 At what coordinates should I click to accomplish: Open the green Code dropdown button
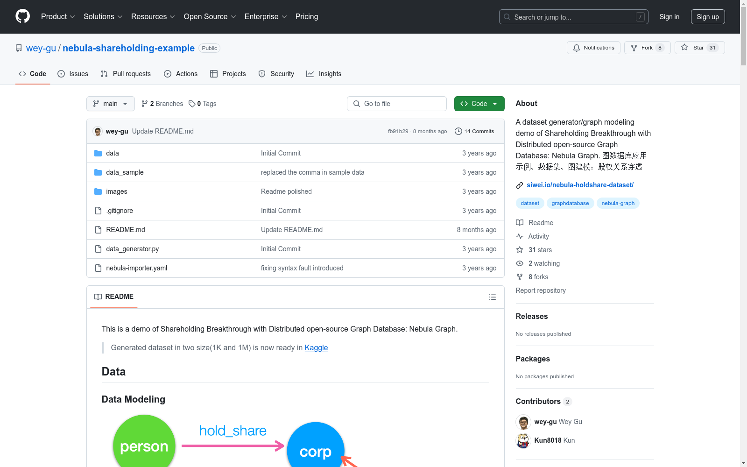[x=479, y=104]
